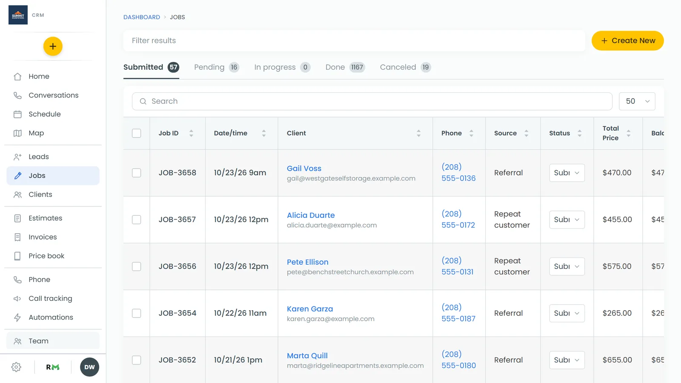Image resolution: width=681 pixels, height=383 pixels.
Task: Open status dropdown for JOB-3654
Action: [567, 313]
